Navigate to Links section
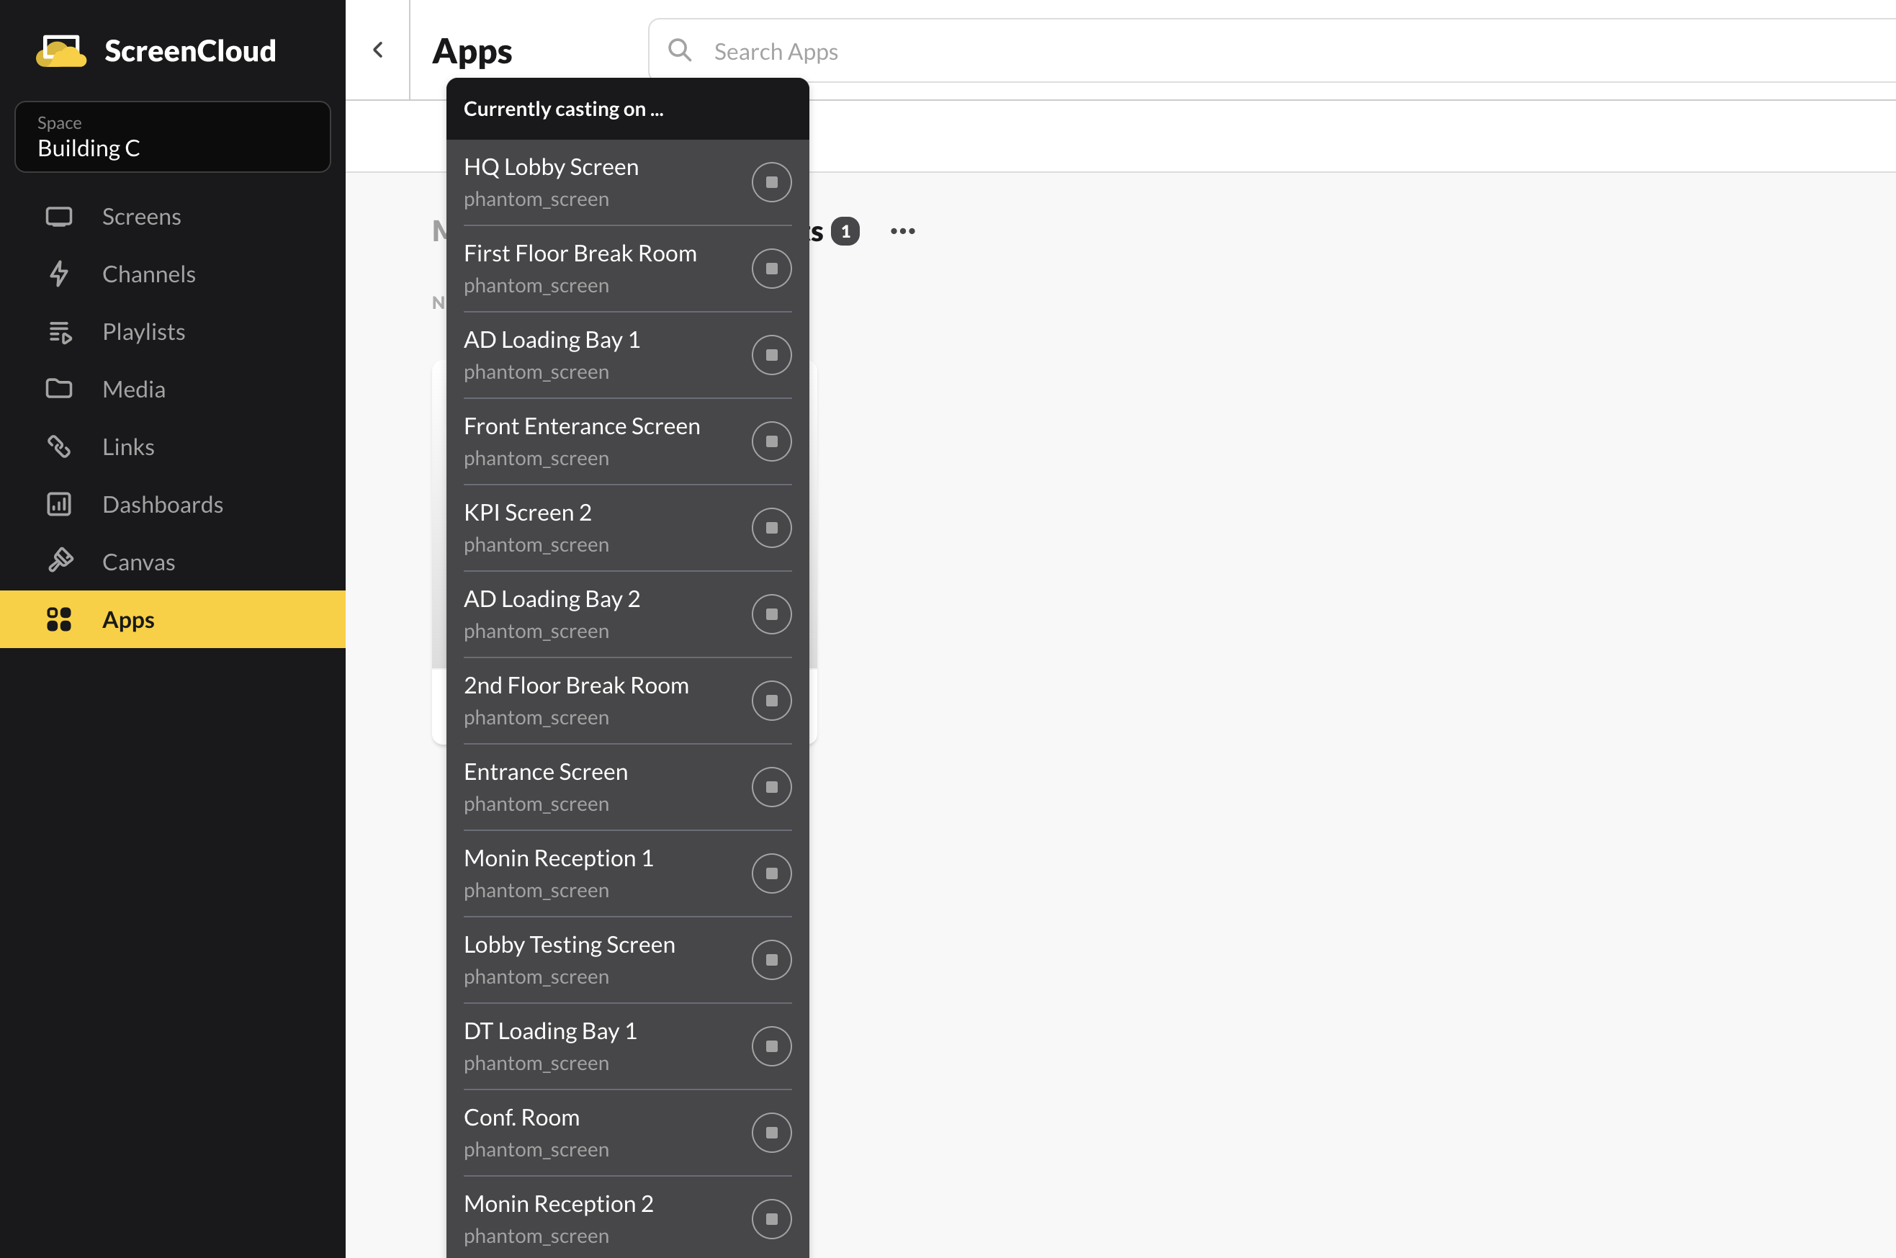 [x=173, y=447]
